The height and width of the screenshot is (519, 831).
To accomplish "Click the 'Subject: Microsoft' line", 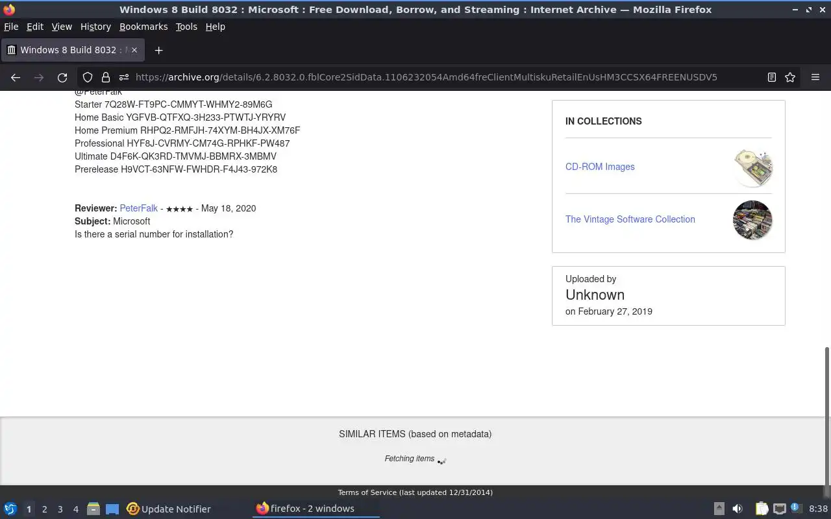I will pos(112,221).
